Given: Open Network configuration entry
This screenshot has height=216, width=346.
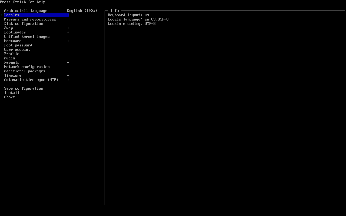Looking at the screenshot, I should (27, 67).
